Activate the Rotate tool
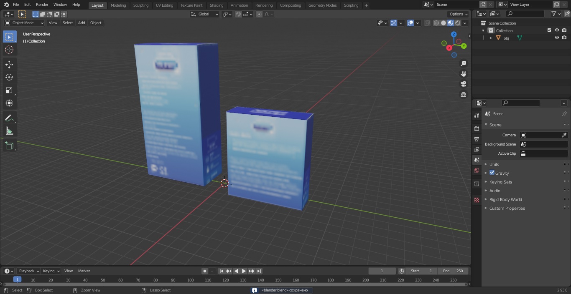This screenshot has height=294, width=571. tap(9, 77)
